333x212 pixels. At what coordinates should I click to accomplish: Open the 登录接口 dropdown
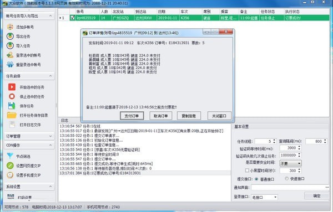264,197
